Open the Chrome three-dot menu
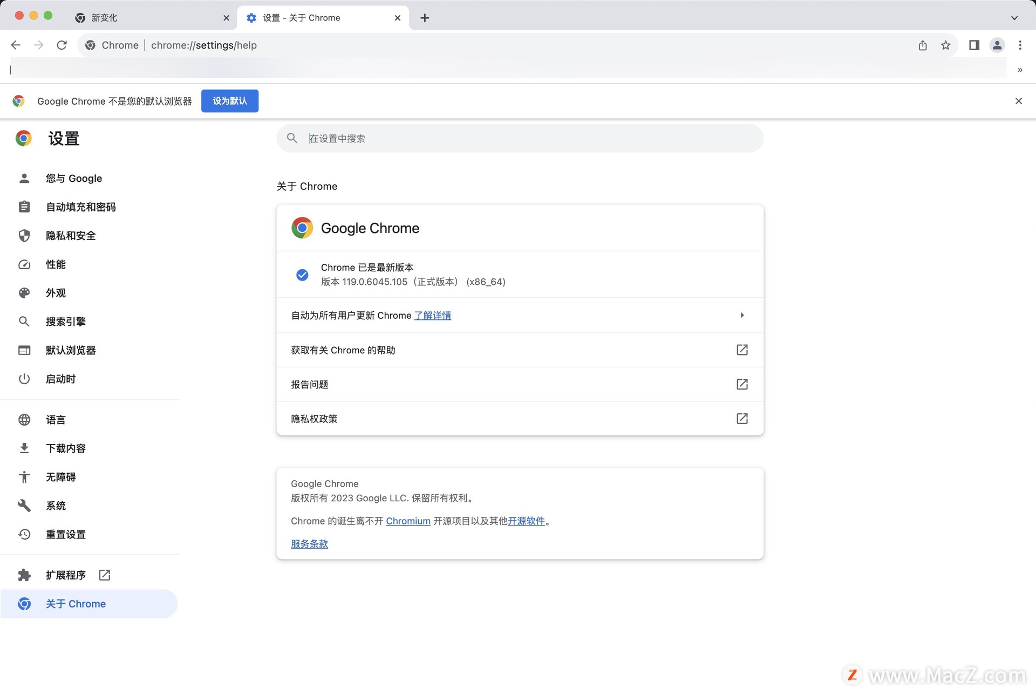The image size is (1036, 689). pyautogui.click(x=1020, y=45)
